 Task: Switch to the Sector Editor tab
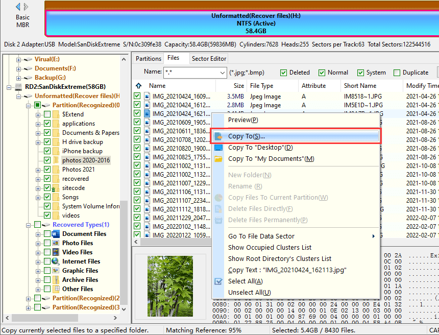(x=209, y=59)
